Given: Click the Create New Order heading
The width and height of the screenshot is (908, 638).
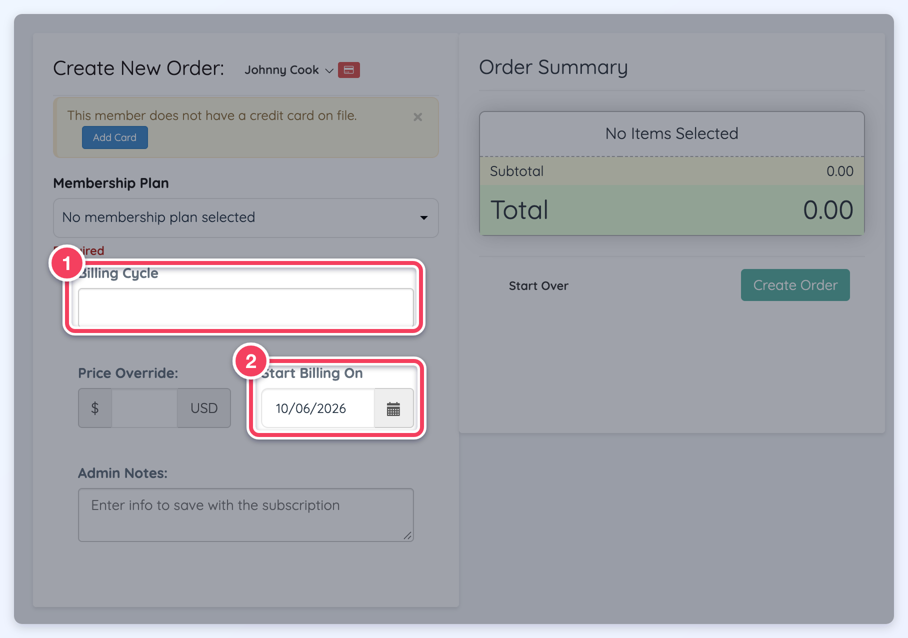Looking at the screenshot, I should click(138, 68).
